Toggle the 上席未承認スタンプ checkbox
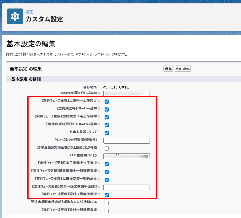The width and height of the screenshot is (241, 218). [107, 133]
